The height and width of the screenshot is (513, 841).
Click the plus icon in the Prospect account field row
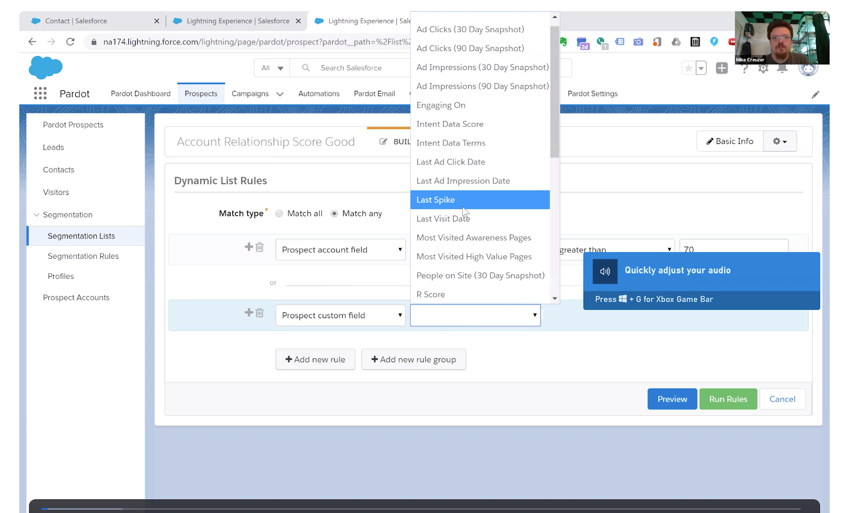(x=249, y=247)
